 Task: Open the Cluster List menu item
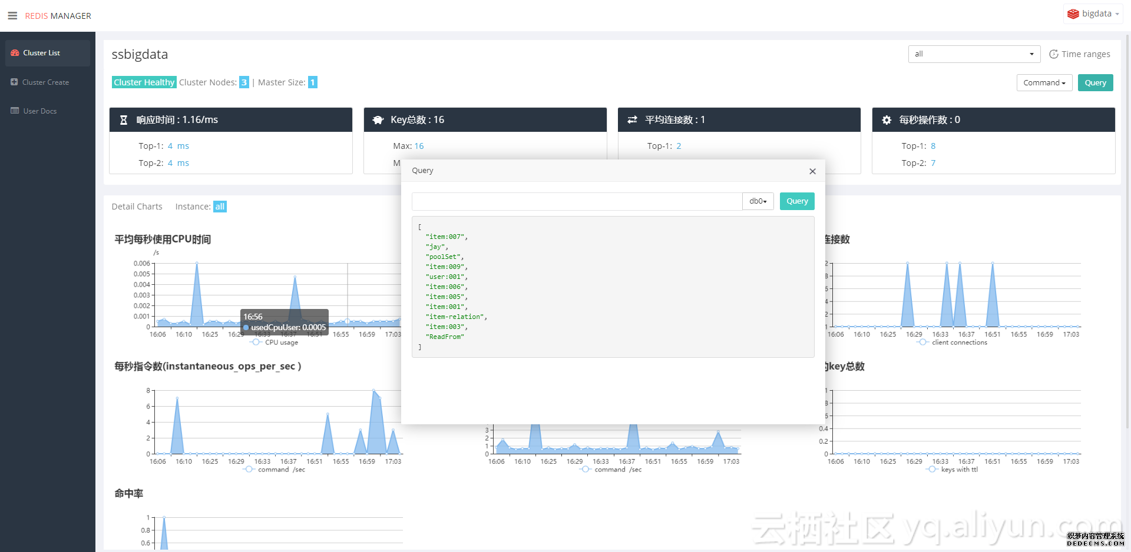(41, 53)
